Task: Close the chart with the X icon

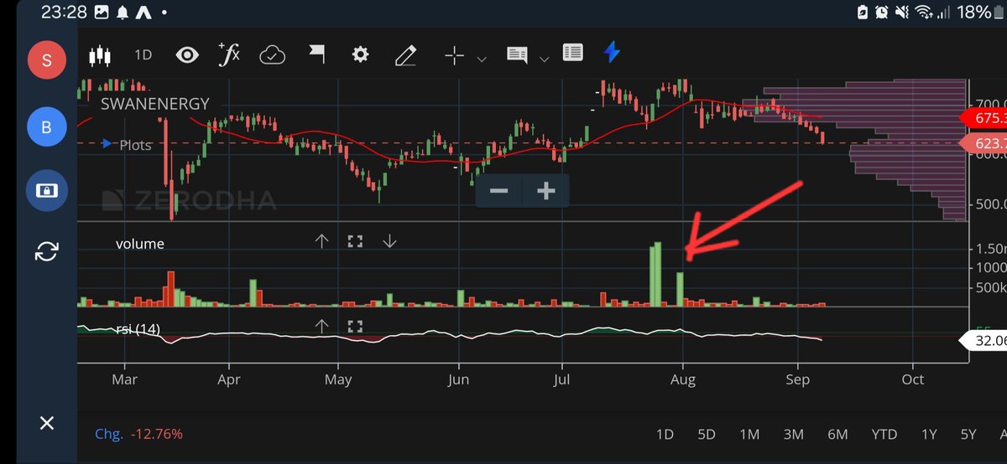Action: 47,423
